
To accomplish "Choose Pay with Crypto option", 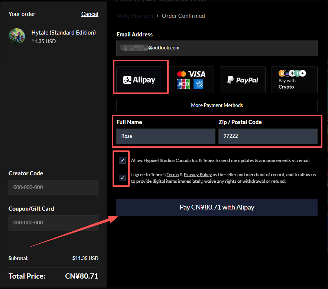I will click(294, 80).
